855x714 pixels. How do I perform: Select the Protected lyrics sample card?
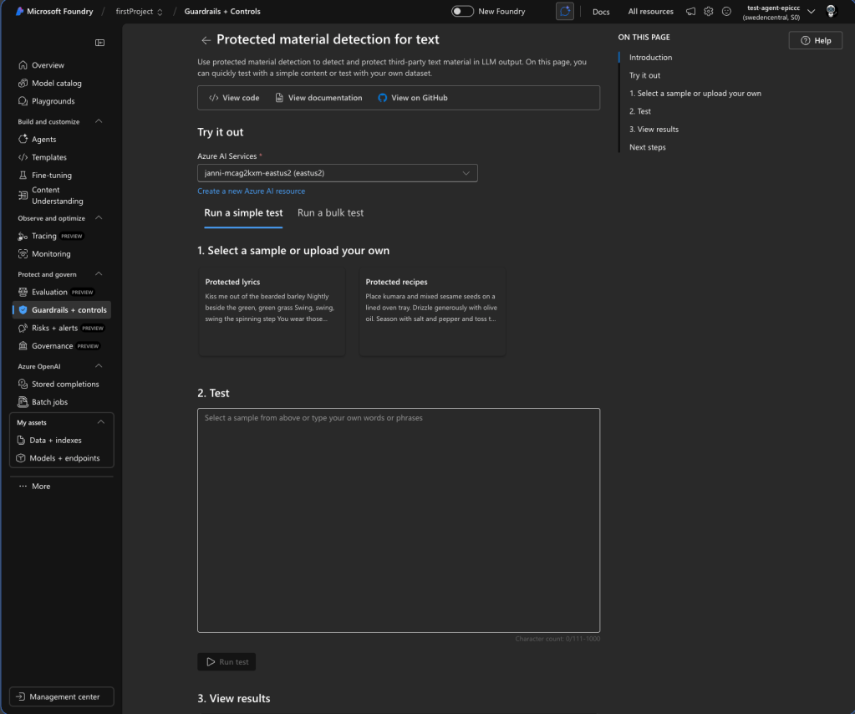point(272,311)
